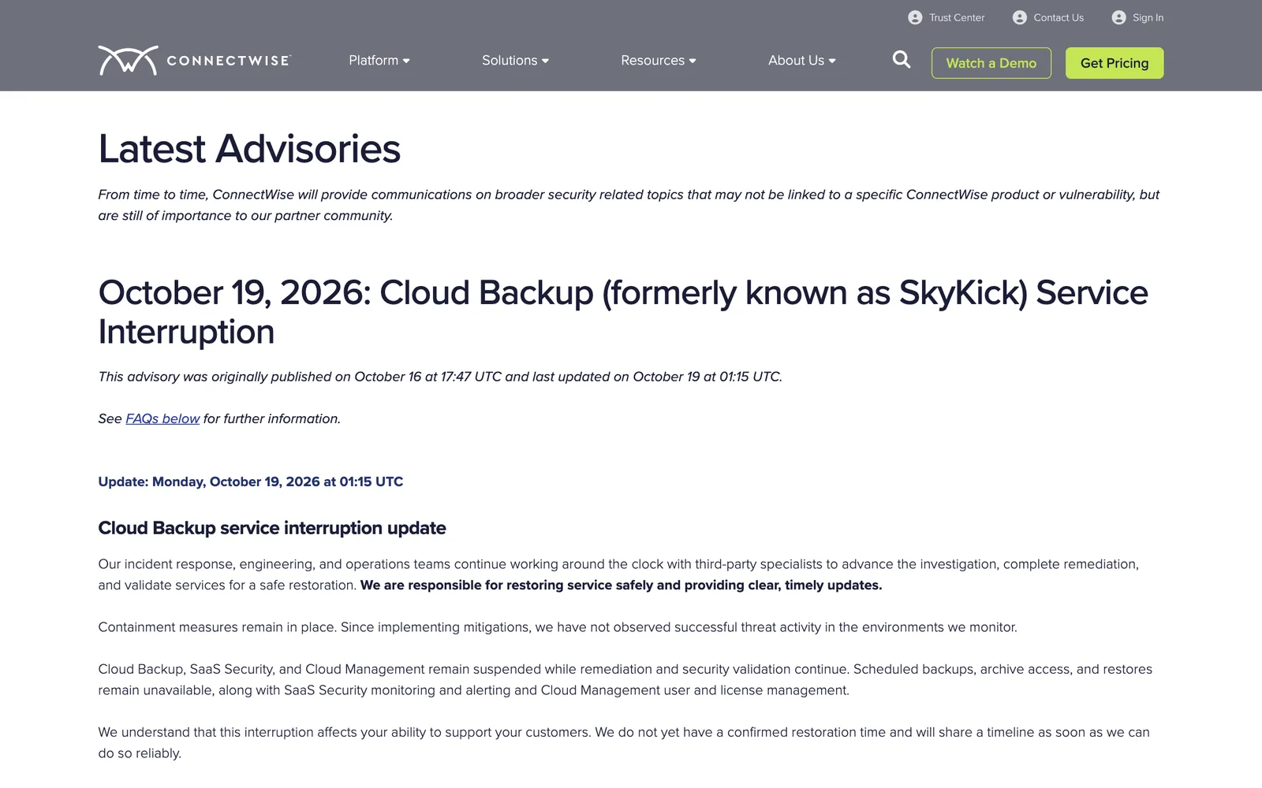Open the search magnifier icon
Image resolution: width=1262 pixels, height=788 pixels.
[x=902, y=60]
